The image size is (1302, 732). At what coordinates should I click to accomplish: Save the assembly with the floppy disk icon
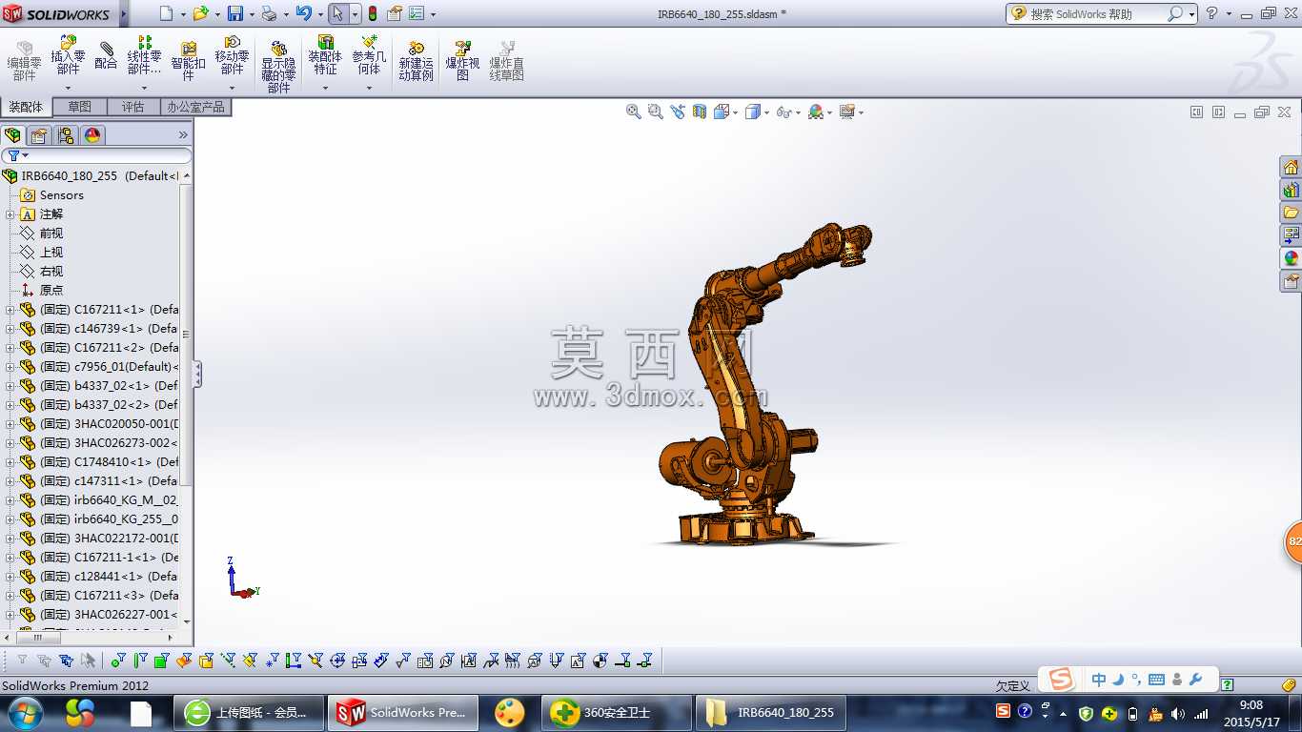pyautogui.click(x=235, y=13)
